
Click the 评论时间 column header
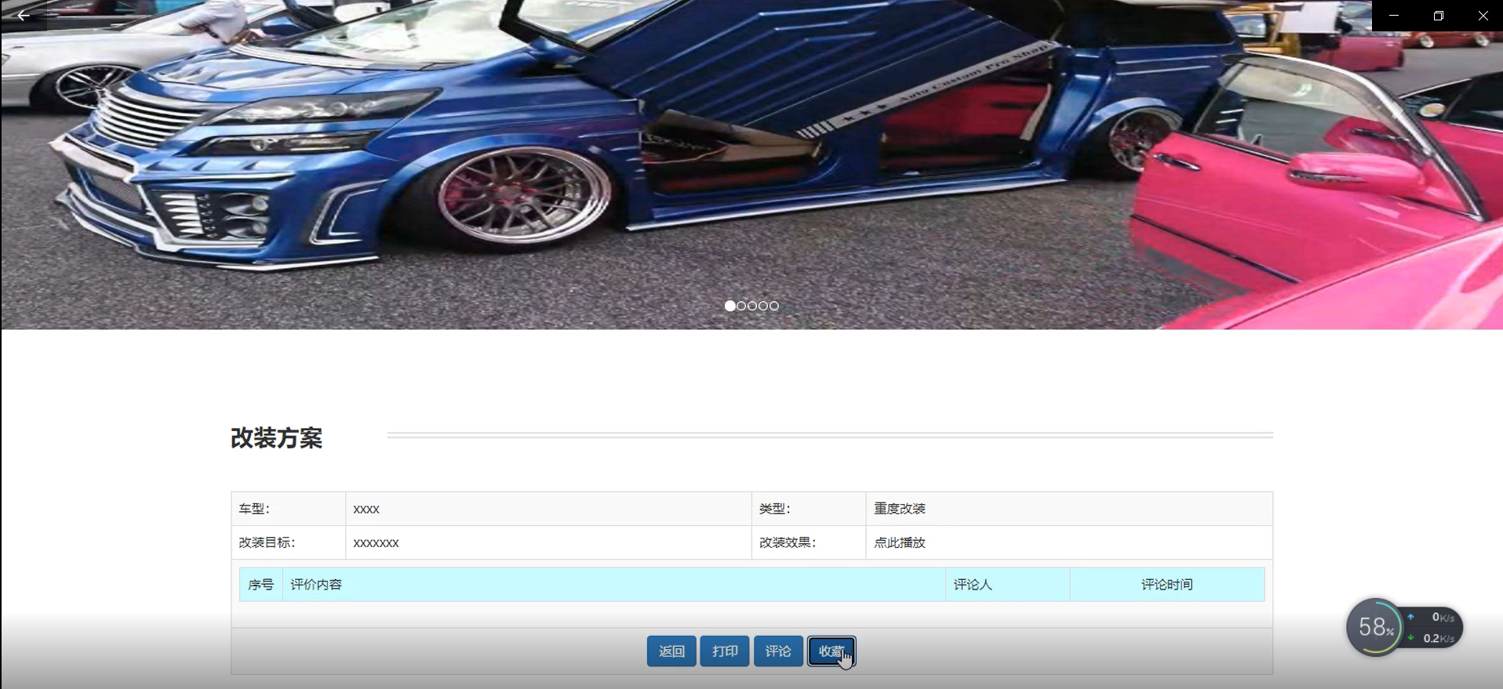pyautogui.click(x=1167, y=585)
